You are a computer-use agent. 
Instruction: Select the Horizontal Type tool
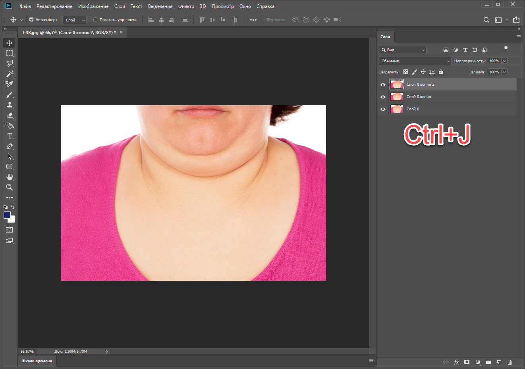click(x=10, y=136)
